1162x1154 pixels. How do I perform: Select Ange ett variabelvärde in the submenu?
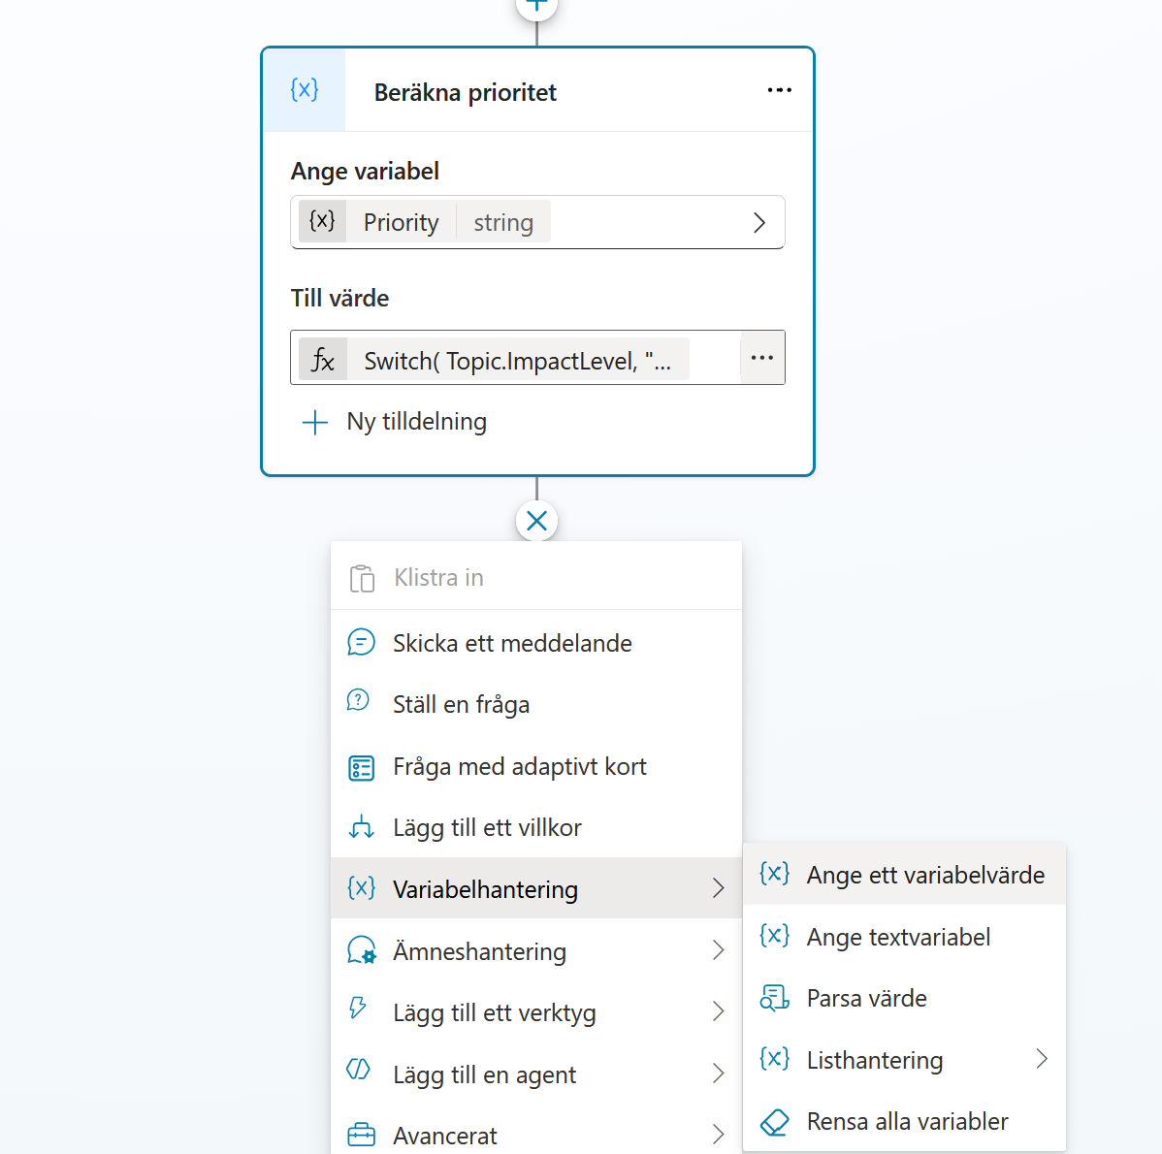904,875
